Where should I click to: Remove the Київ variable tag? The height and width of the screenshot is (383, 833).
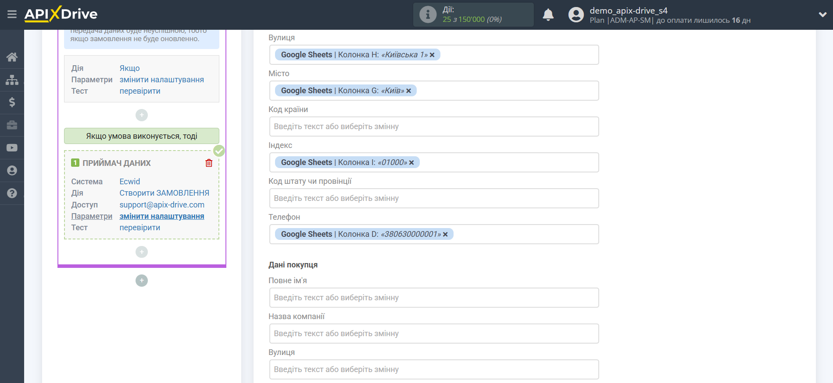click(x=408, y=91)
